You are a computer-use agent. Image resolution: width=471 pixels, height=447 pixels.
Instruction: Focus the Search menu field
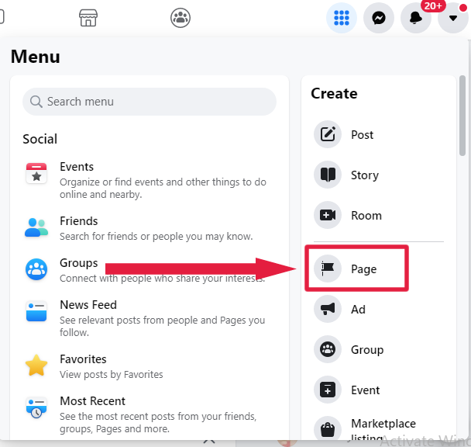tap(150, 102)
